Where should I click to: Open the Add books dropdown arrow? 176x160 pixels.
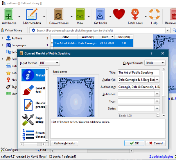19,16
